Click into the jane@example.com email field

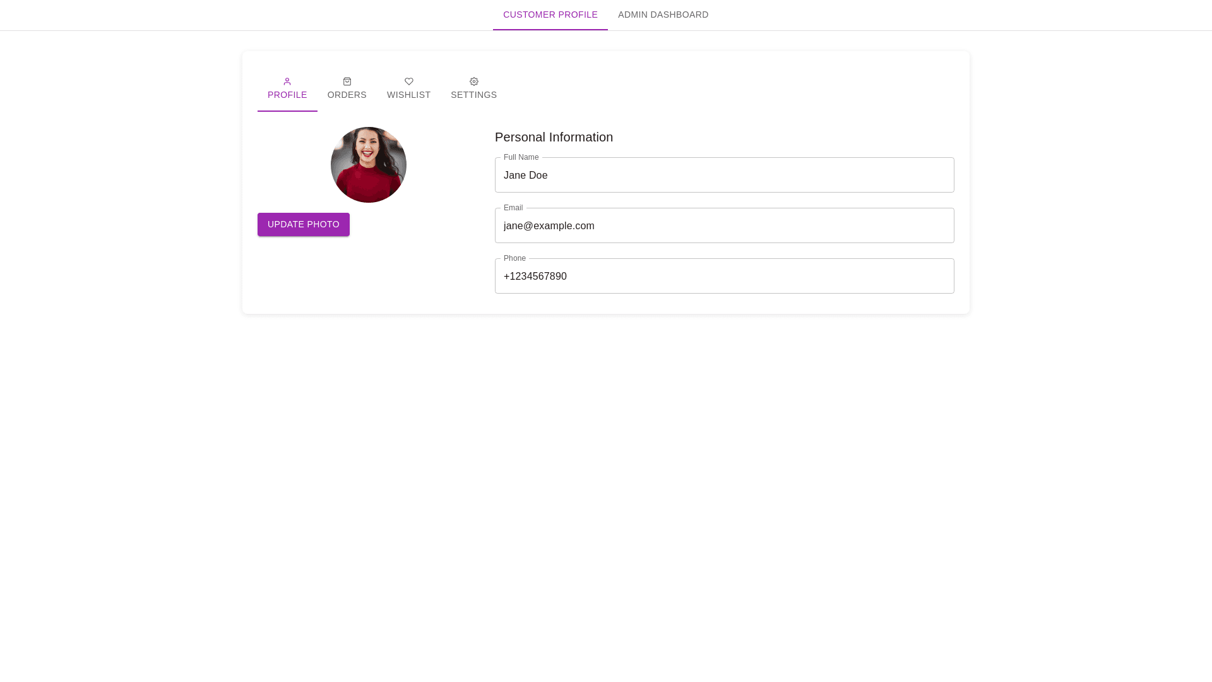(724, 226)
